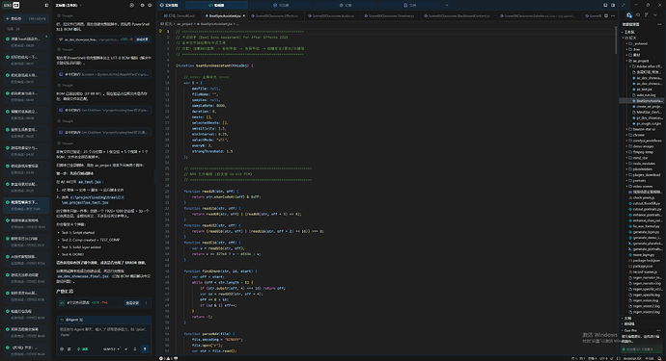Click the send arrow button in chat input
666x361 pixels.
click(x=145, y=349)
